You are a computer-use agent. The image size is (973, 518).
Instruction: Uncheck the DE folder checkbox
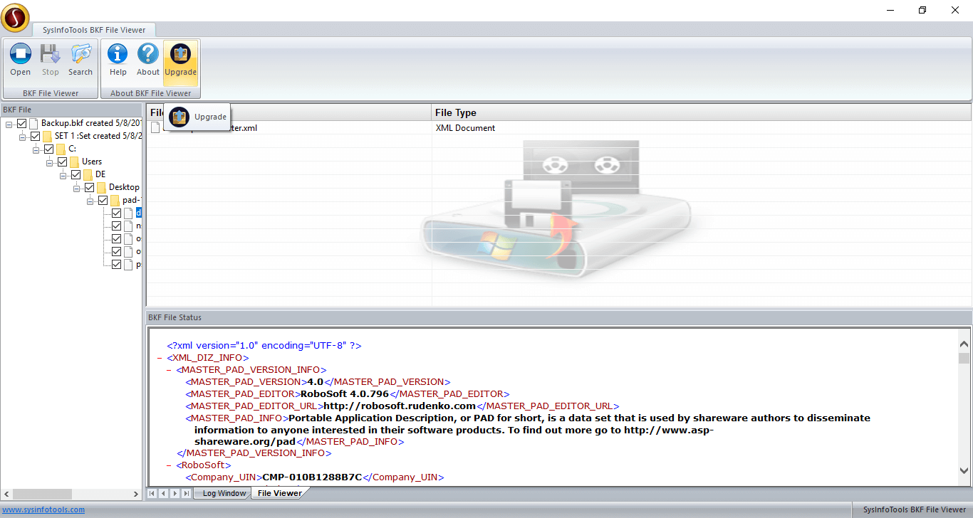[76, 175]
